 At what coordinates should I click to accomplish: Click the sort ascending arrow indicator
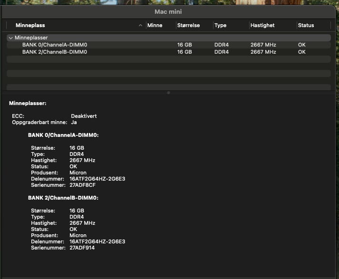click(140, 25)
